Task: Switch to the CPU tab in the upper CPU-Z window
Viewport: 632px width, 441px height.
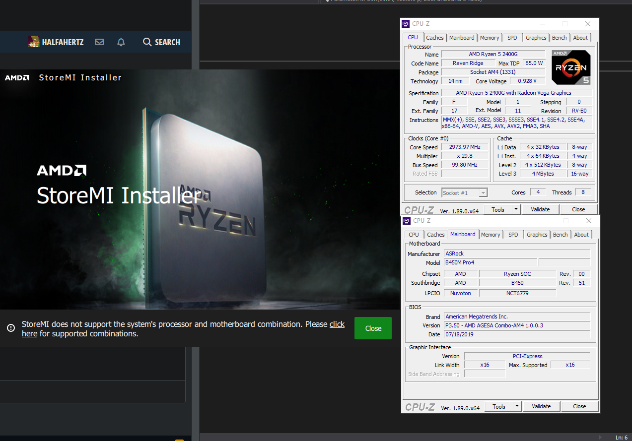Action: tap(413, 37)
